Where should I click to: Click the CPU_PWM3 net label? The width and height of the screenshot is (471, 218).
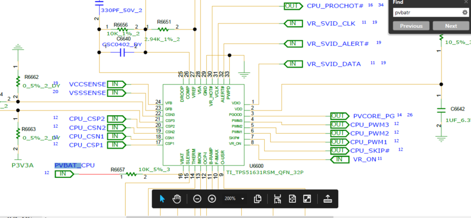coord(370,125)
